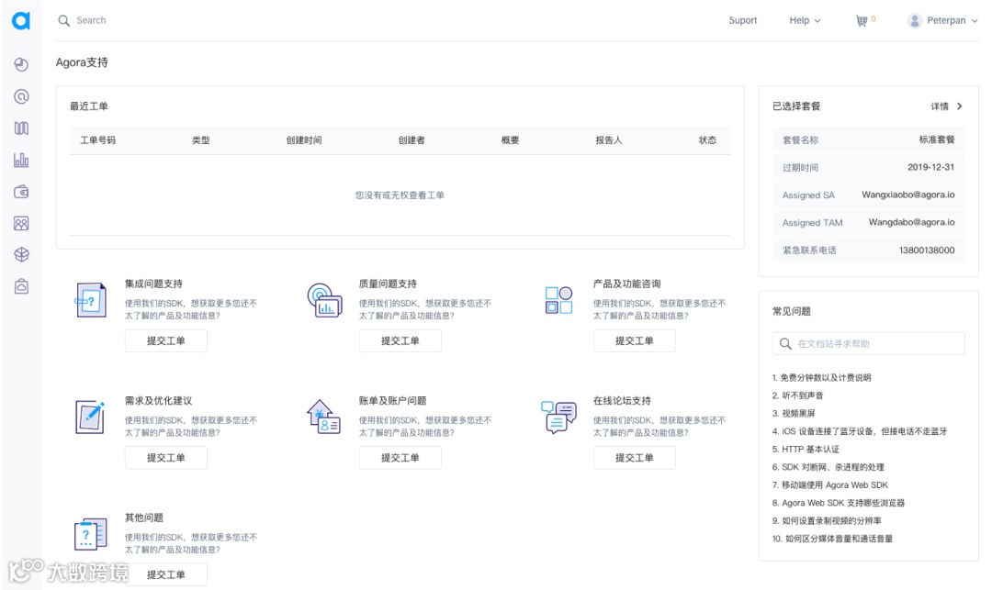992x590 pixels.
Task: Submit ticket under 集成问题支持
Action: [165, 341]
